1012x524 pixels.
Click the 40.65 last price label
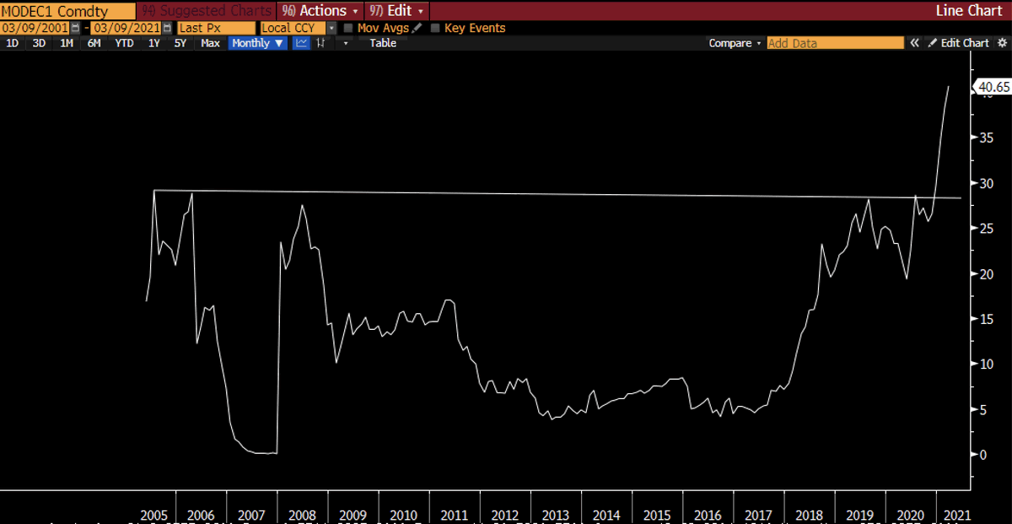[992, 87]
